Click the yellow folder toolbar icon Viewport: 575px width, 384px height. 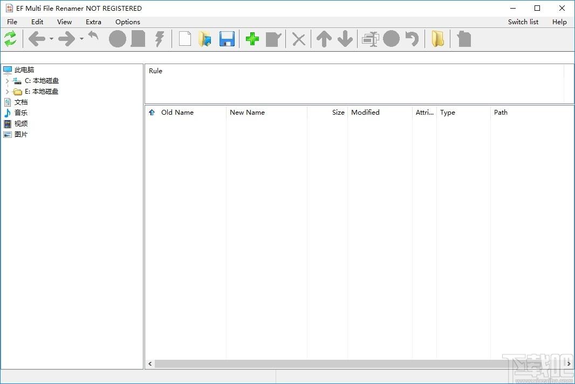pos(437,39)
